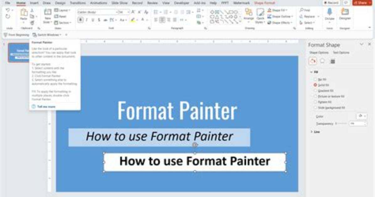375x197 pixels.
Task: Open the Shape Effects dropdown
Action: (280, 23)
